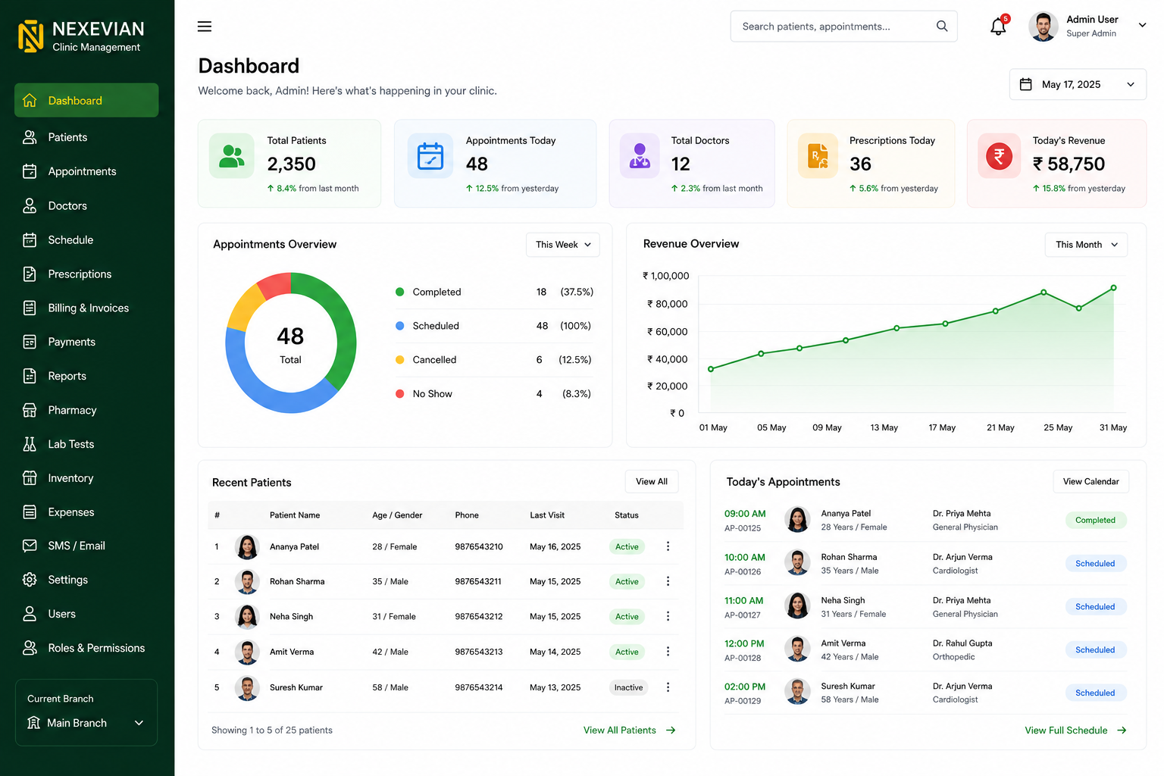Click the Nexevian logo icon
Viewport: 1164px width, 776px height.
point(30,36)
